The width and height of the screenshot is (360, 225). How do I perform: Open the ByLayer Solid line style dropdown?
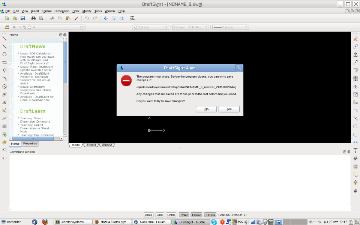(190, 27)
